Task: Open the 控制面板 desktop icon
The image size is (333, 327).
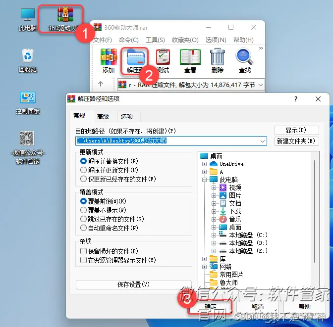Action: (x=28, y=102)
